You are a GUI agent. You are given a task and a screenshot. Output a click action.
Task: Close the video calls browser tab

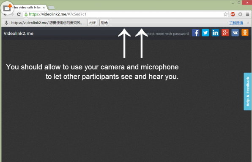[x=44, y=8]
